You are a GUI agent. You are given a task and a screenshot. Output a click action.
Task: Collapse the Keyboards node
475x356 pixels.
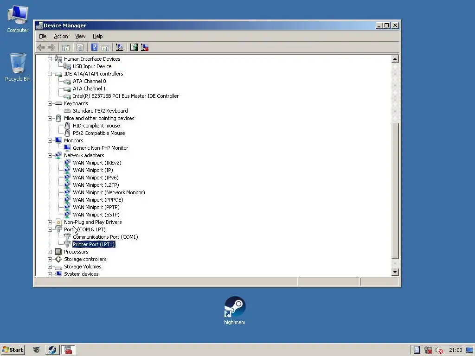click(50, 103)
